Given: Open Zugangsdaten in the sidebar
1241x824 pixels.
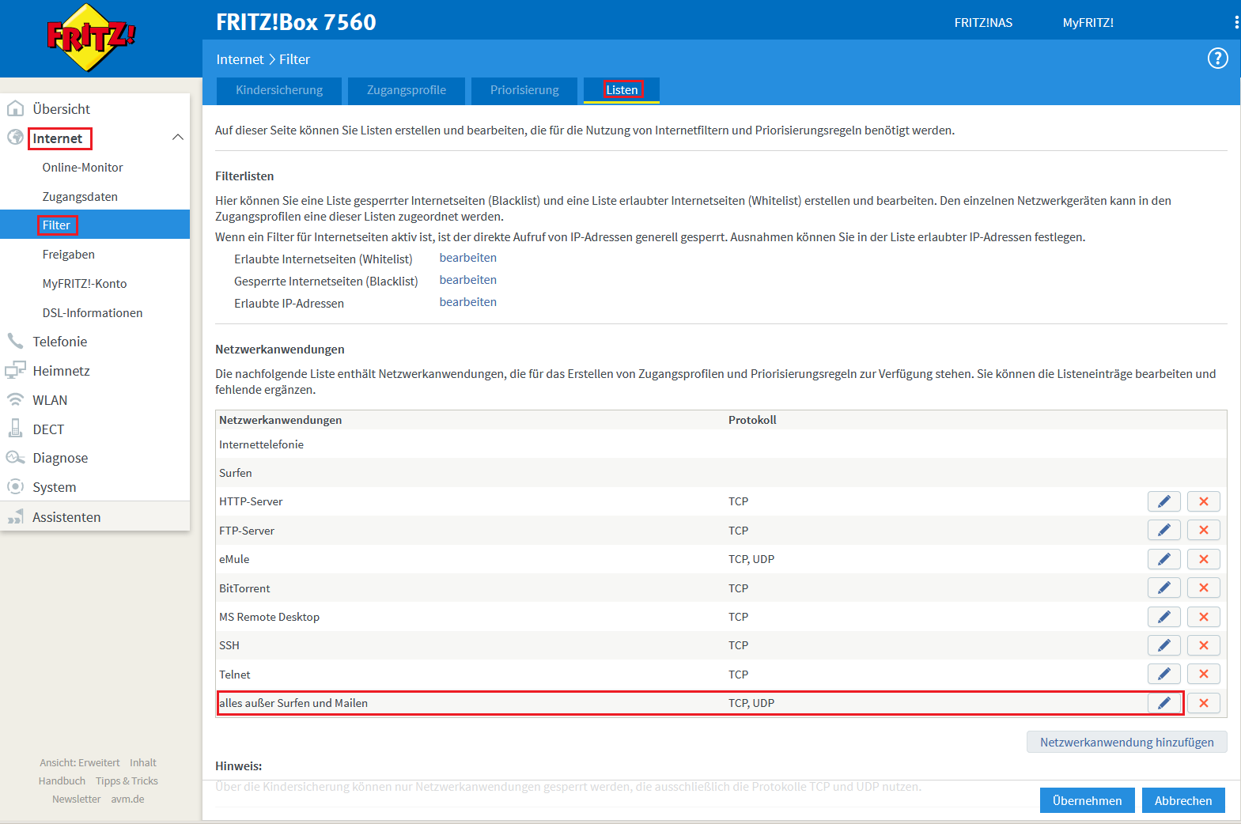Looking at the screenshot, I should click(x=80, y=197).
